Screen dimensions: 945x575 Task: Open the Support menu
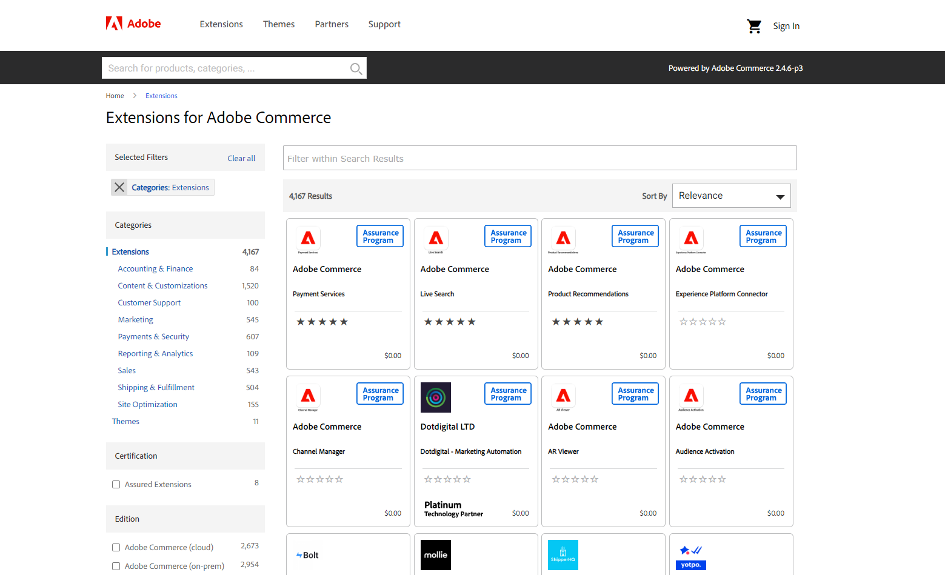(x=384, y=24)
